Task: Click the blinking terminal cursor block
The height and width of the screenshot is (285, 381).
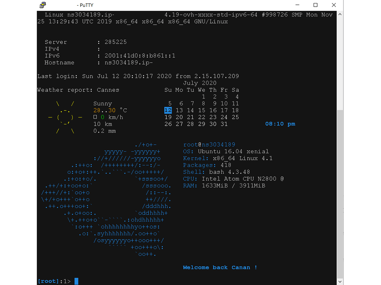Action: pos(76,281)
